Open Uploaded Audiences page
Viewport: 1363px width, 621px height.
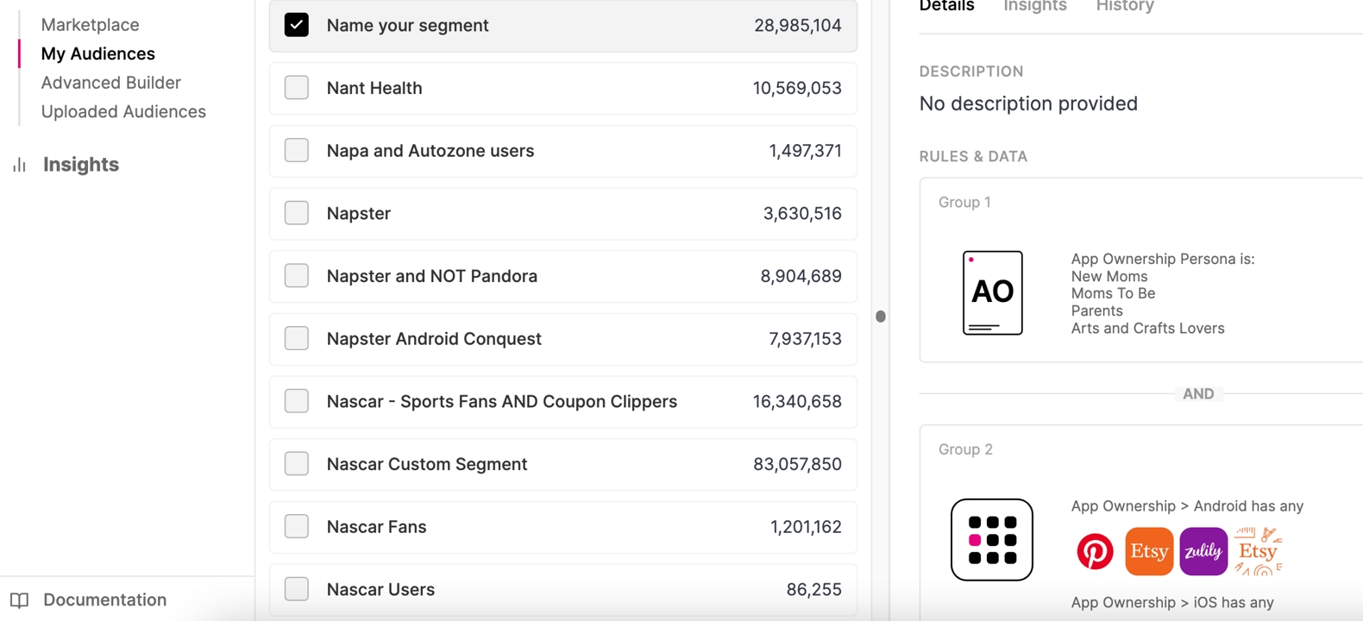(x=123, y=112)
